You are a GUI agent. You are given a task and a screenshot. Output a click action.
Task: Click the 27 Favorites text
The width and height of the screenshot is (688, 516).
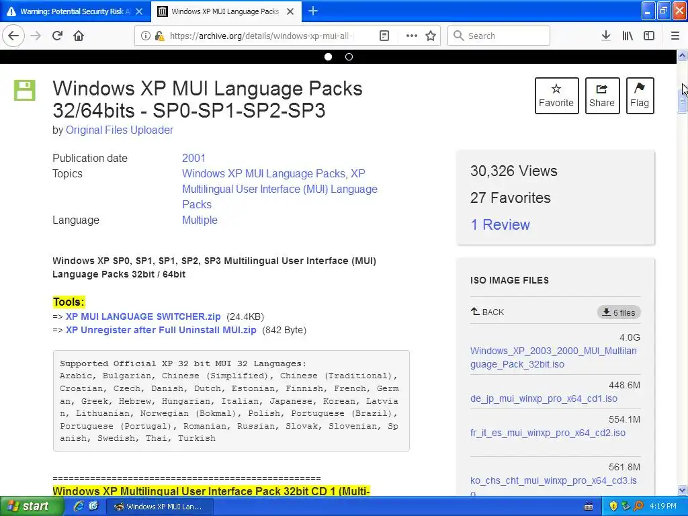tap(511, 198)
